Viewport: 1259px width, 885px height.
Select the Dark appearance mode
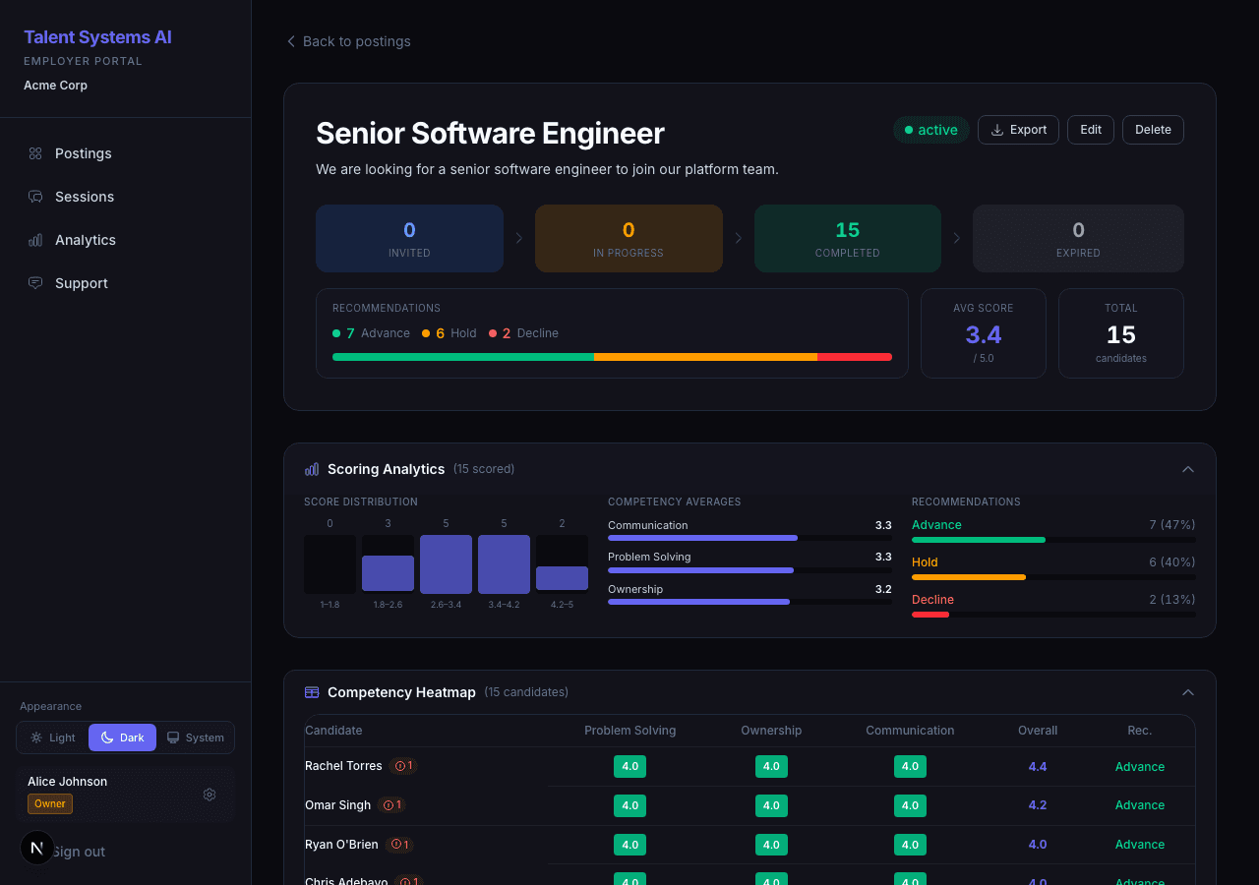coord(122,737)
